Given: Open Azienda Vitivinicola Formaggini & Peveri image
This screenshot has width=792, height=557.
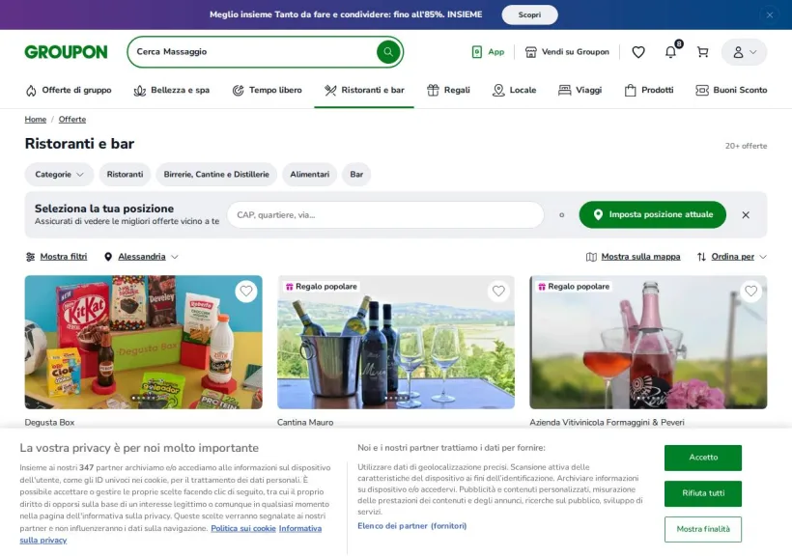Looking at the screenshot, I should coord(648,342).
